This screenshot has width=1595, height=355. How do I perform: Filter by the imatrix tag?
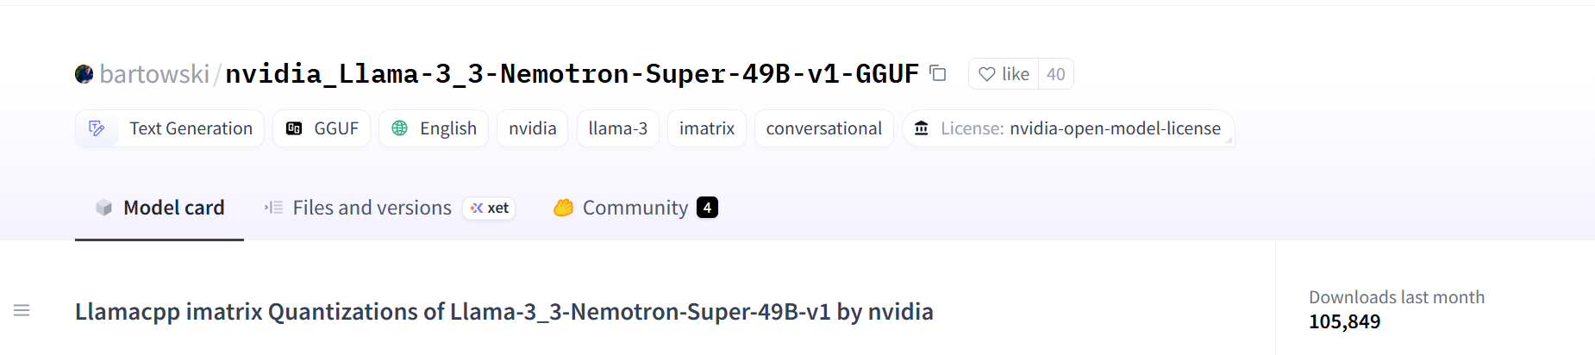click(707, 128)
